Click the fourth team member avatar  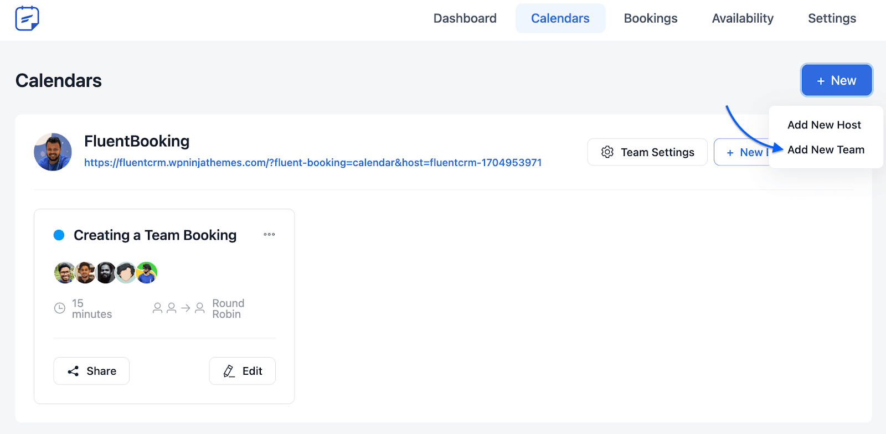[126, 272]
